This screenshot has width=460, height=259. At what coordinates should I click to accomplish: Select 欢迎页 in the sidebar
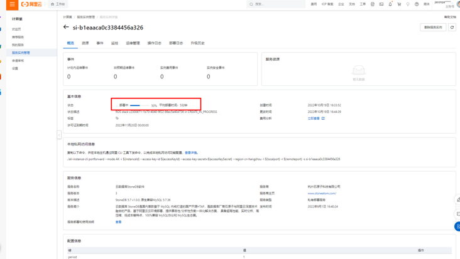(16, 29)
